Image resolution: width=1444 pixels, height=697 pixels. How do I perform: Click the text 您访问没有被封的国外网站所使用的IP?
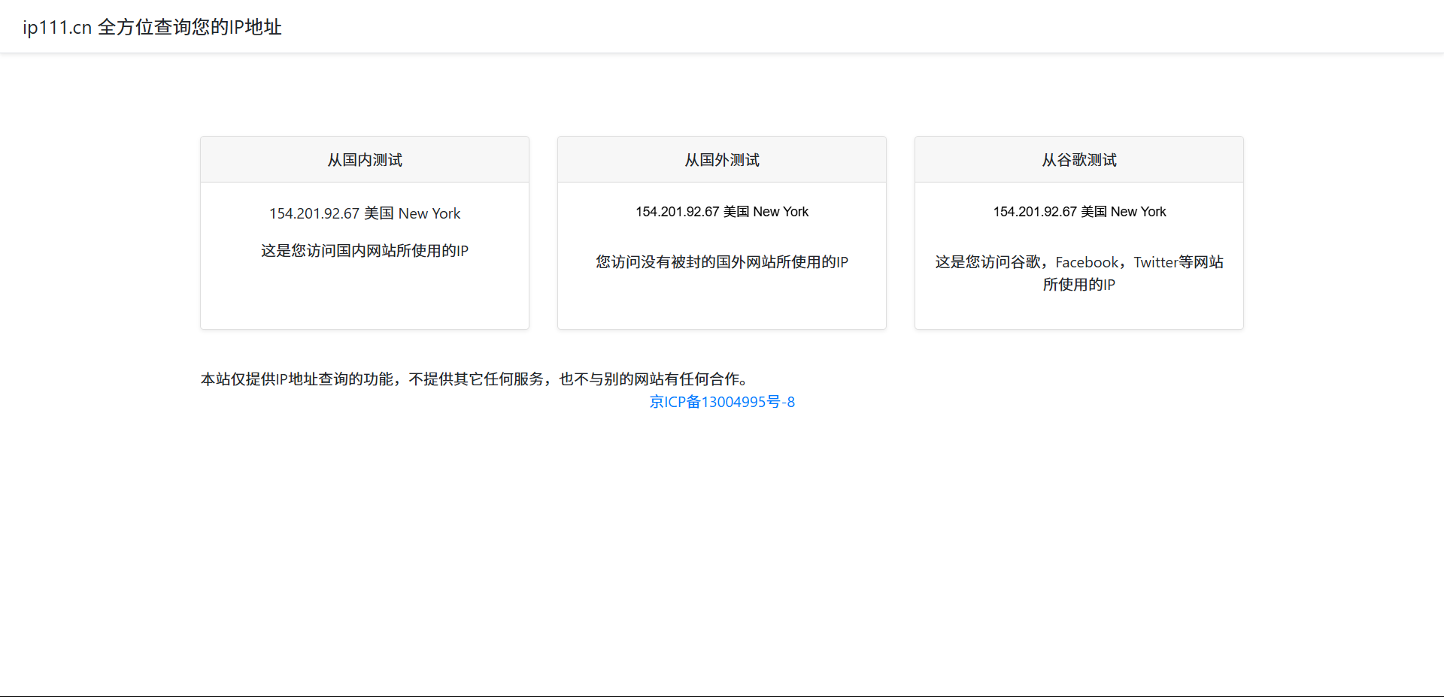(722, 262)
